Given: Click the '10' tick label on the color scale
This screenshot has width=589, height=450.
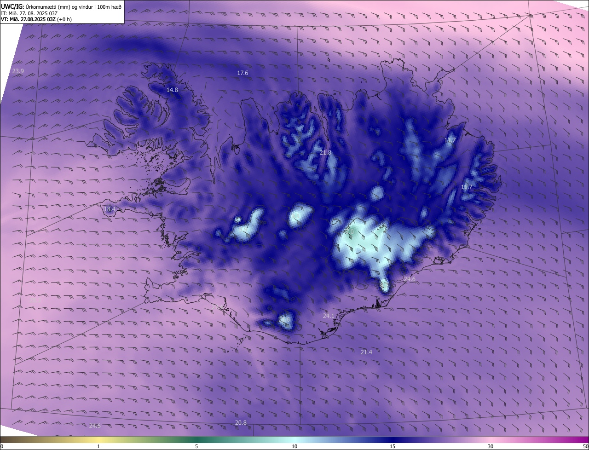Looking at the screenshot, I should [294, 446].
